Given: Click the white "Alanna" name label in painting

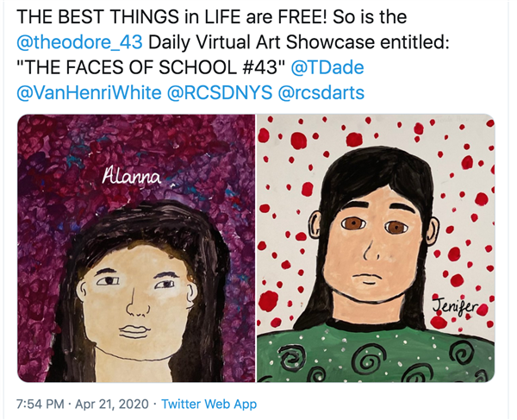Looking at the screenshot, I should click(x=132, y=176).
